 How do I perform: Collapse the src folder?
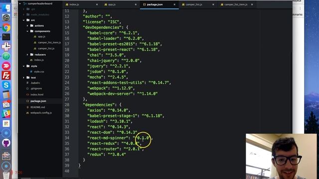pos(24,20)
